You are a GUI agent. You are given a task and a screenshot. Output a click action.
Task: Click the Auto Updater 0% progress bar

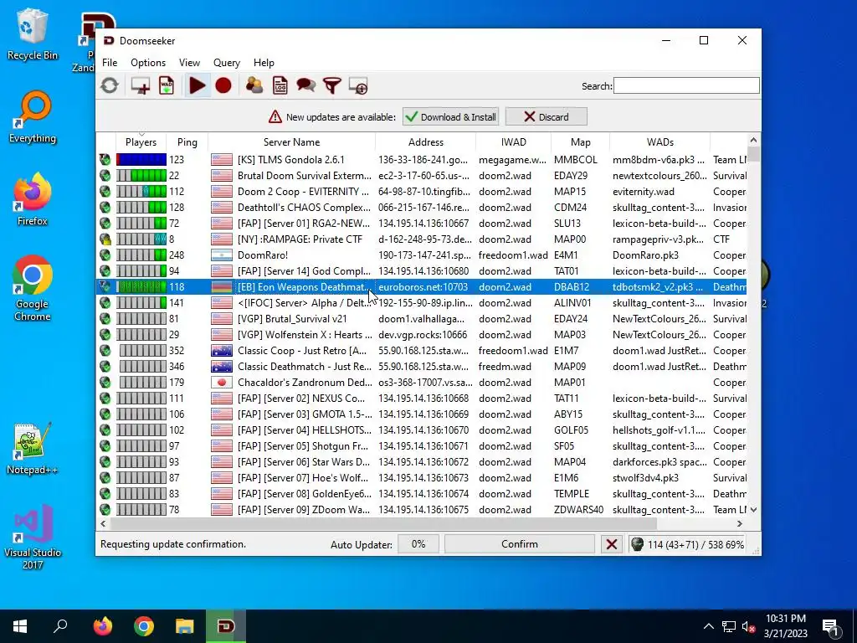[x=418, y=544]
